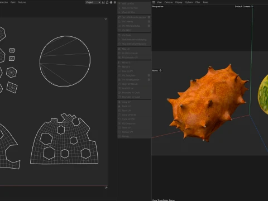Click Cycle UV CCW
The height and width of the screenshot is (201, 268).
134,115
